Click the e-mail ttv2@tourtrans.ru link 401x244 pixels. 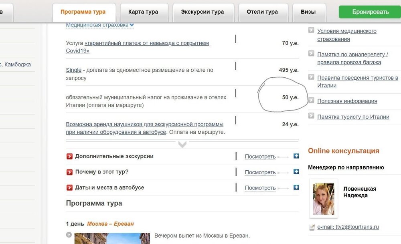click(x=348, y=227)
